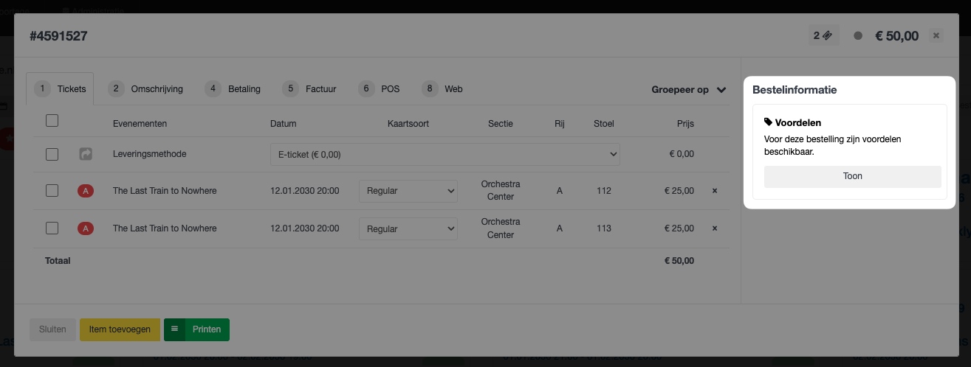Click the red A badge for seat 113
Image resolution: width=971 pixels, height=367 pixels.
pos(86,228)
